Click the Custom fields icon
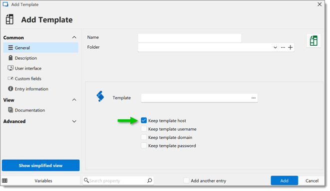This screenshot has width=330, height=191. [10, 79]
